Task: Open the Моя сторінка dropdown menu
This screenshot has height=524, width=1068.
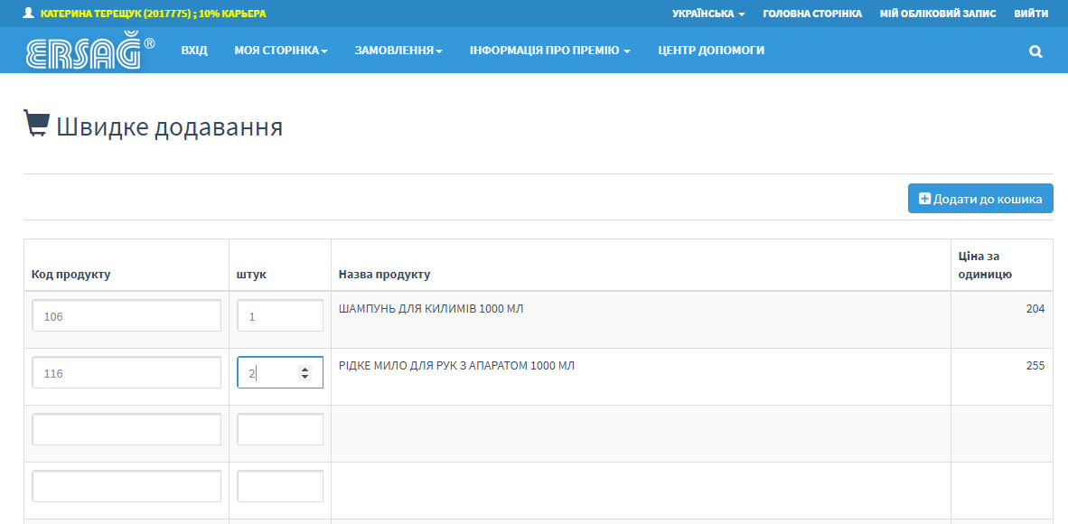Action: [x=280, y=51]
